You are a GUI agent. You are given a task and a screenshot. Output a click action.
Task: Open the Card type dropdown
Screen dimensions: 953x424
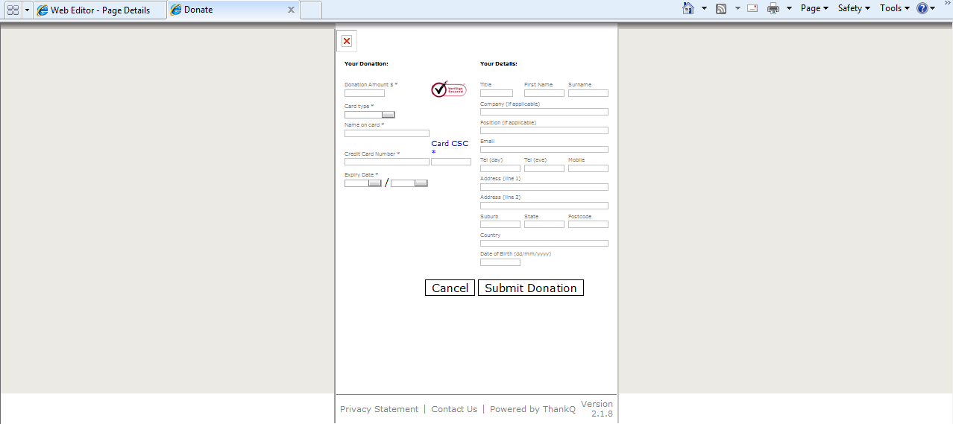(388, 115)
